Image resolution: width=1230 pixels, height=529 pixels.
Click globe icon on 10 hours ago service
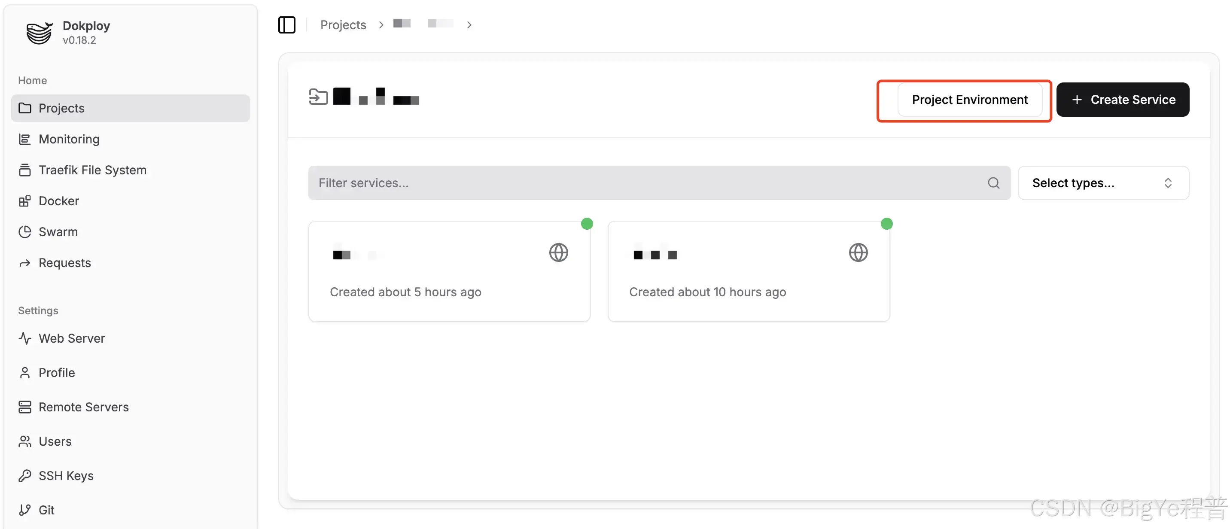tap(858, 252)
